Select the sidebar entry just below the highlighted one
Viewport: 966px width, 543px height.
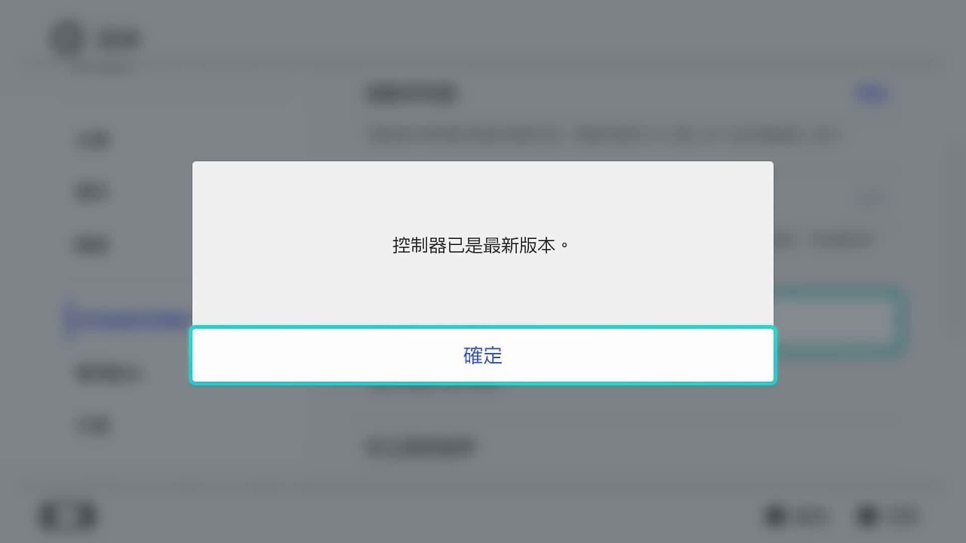pos(109,374)
